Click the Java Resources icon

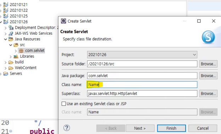[11, 39]
